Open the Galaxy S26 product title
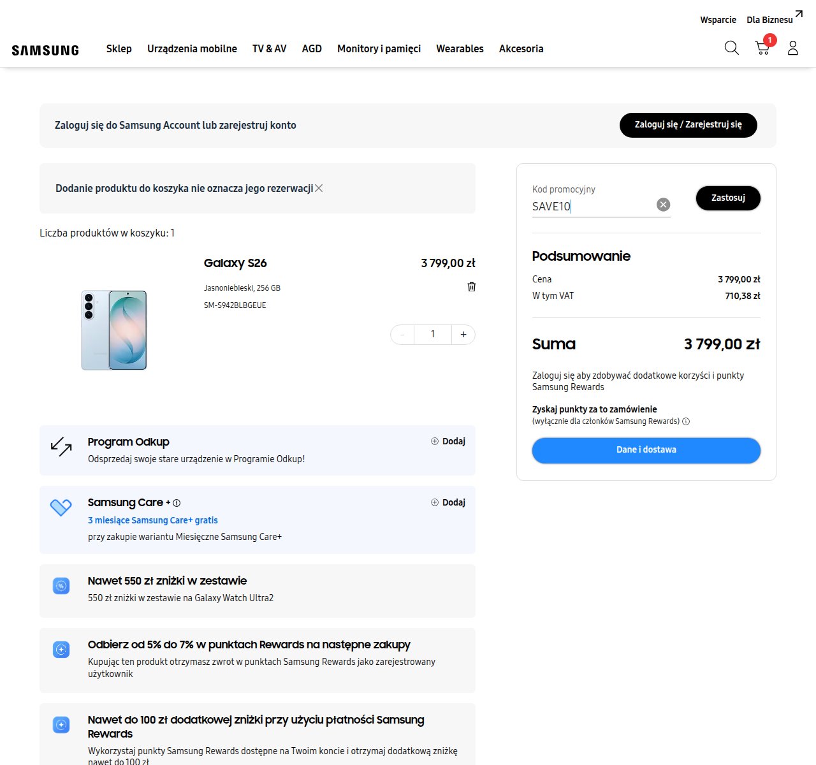This screenshot has width=816, height=765. [235, 263]
